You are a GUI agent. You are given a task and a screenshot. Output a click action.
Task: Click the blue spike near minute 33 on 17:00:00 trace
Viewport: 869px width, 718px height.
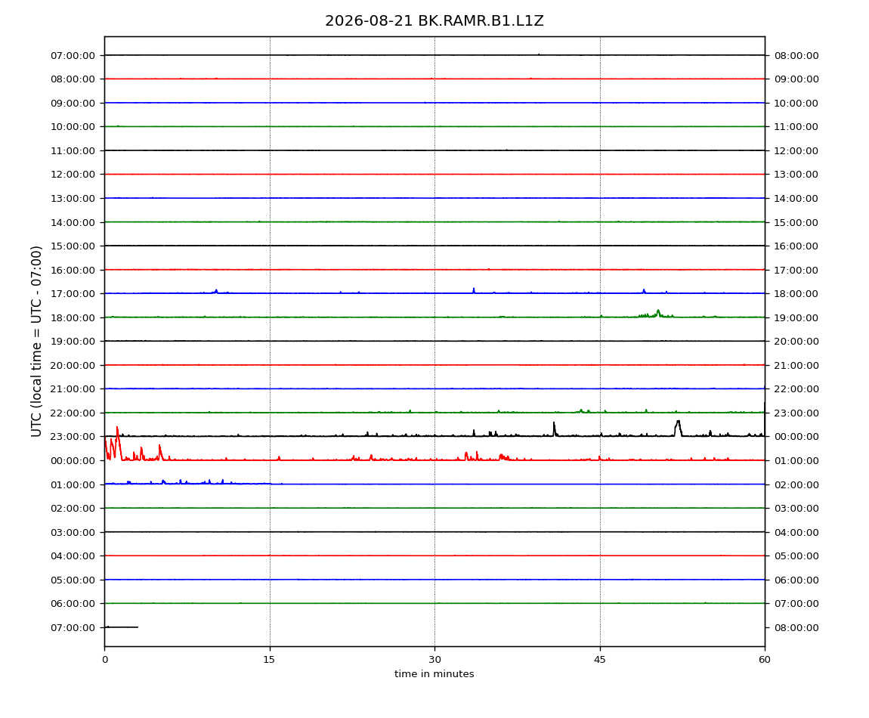point(473,290)
